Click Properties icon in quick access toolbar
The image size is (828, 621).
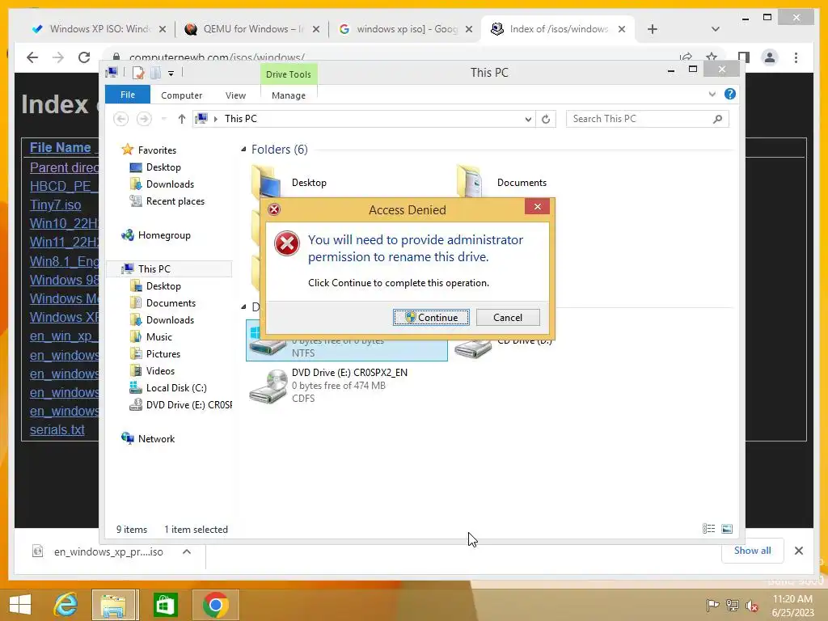coord(138,73)
